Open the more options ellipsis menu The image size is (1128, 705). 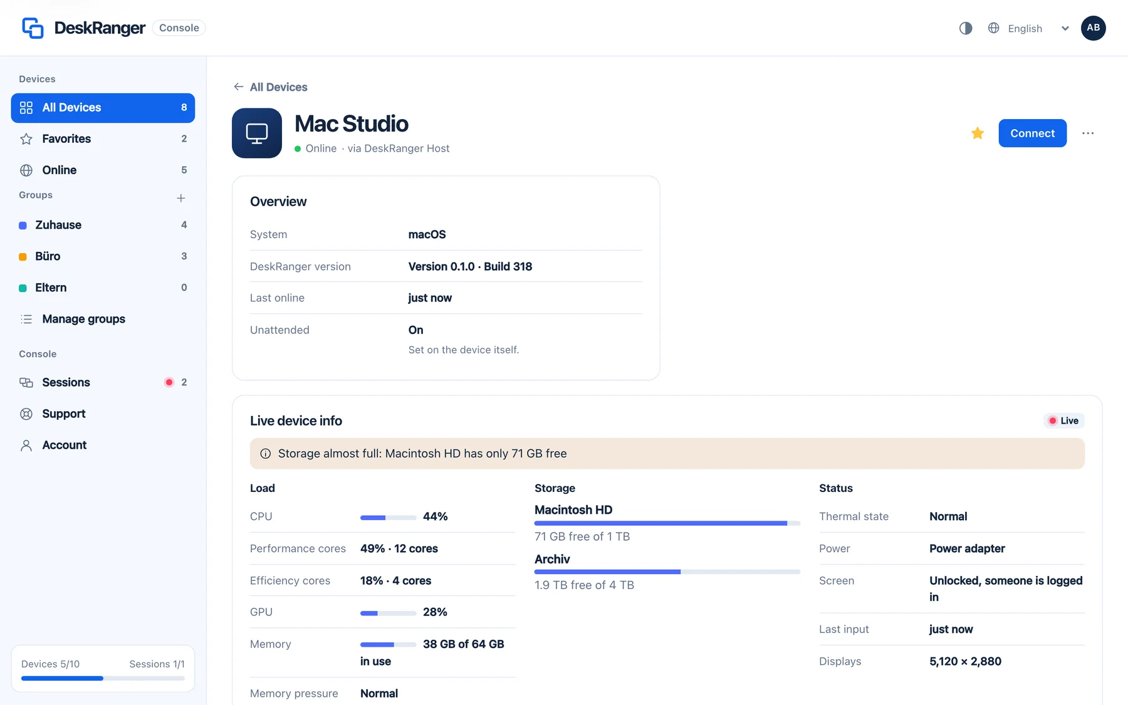1088,133
